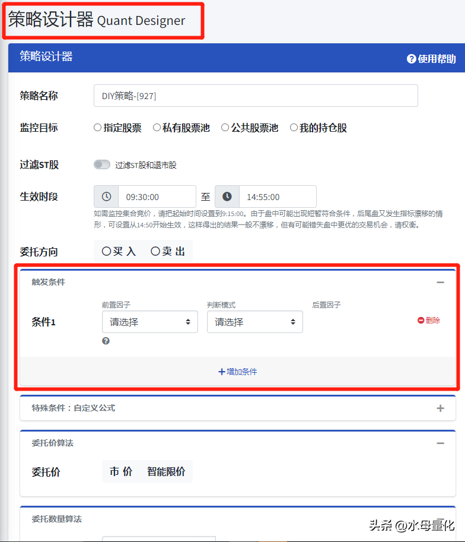The height and width of the screenshot is (542, 465).
Task: Click the start time clock icon
Action: [106, 196]
